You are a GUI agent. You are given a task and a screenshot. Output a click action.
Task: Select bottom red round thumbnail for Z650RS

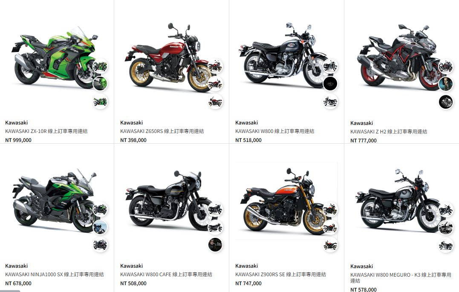pos(215,101)
